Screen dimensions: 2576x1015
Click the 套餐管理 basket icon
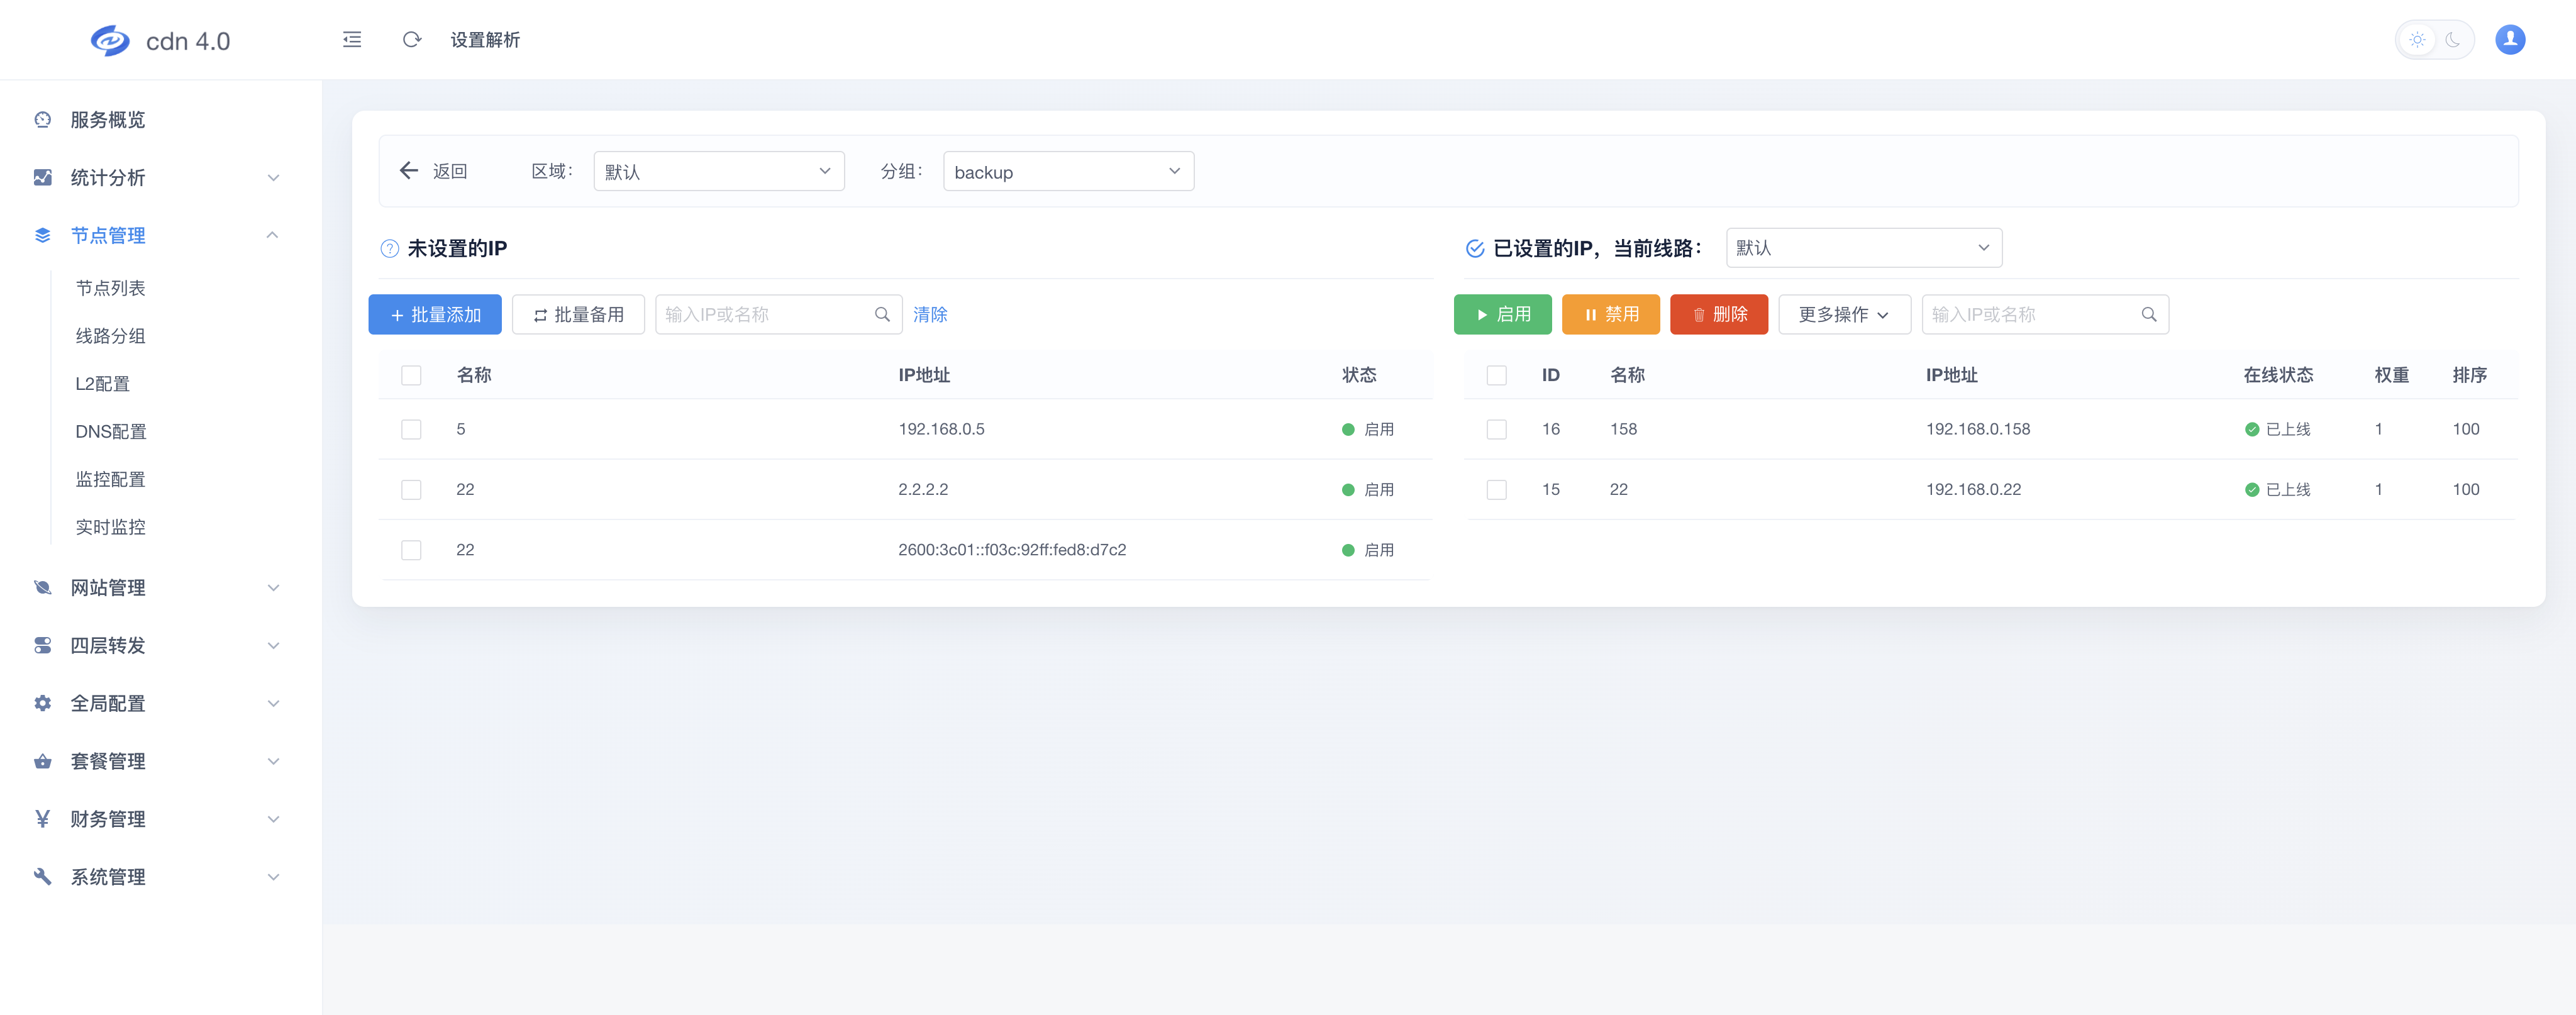pyautogui.click(x=42, y=762)
